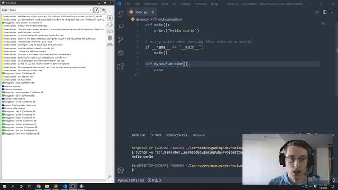Screen dimensions: 338x190
Task: Click the myNewFunction breadcrumb
Action: coord(170,20)
